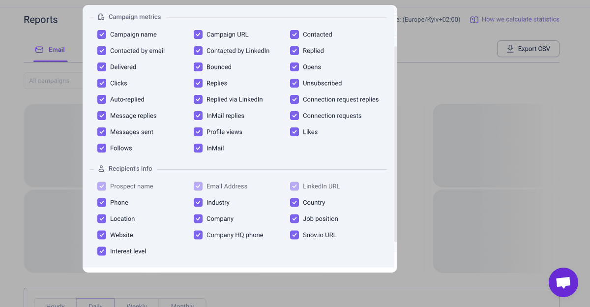Open How we calculate statistics link
This screenshot has height=307, width=590.
coord(520,20)
